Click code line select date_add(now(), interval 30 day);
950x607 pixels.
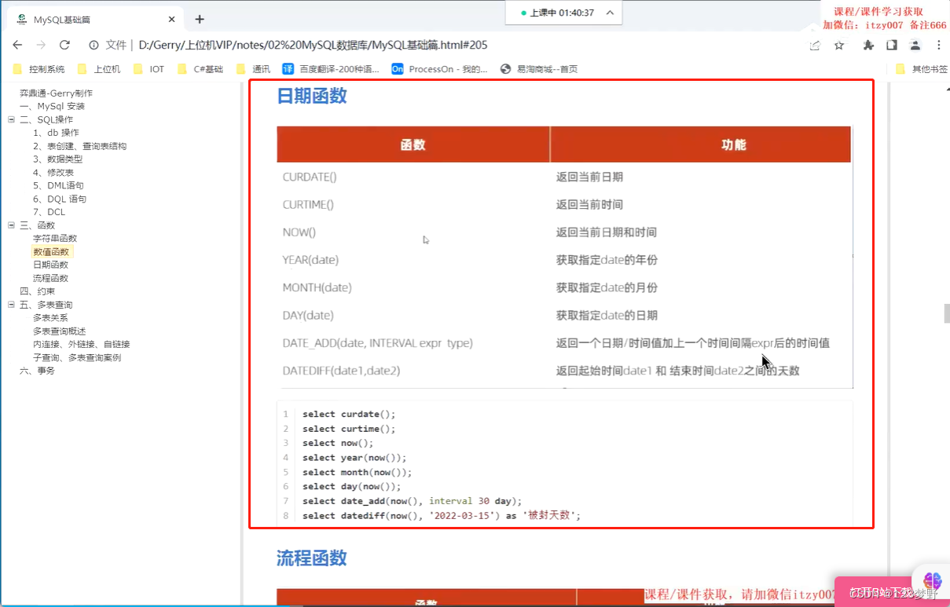coord(412,501)
